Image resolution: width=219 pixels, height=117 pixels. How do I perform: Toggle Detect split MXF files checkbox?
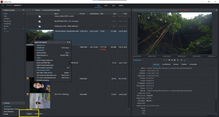tap(70, 63)
